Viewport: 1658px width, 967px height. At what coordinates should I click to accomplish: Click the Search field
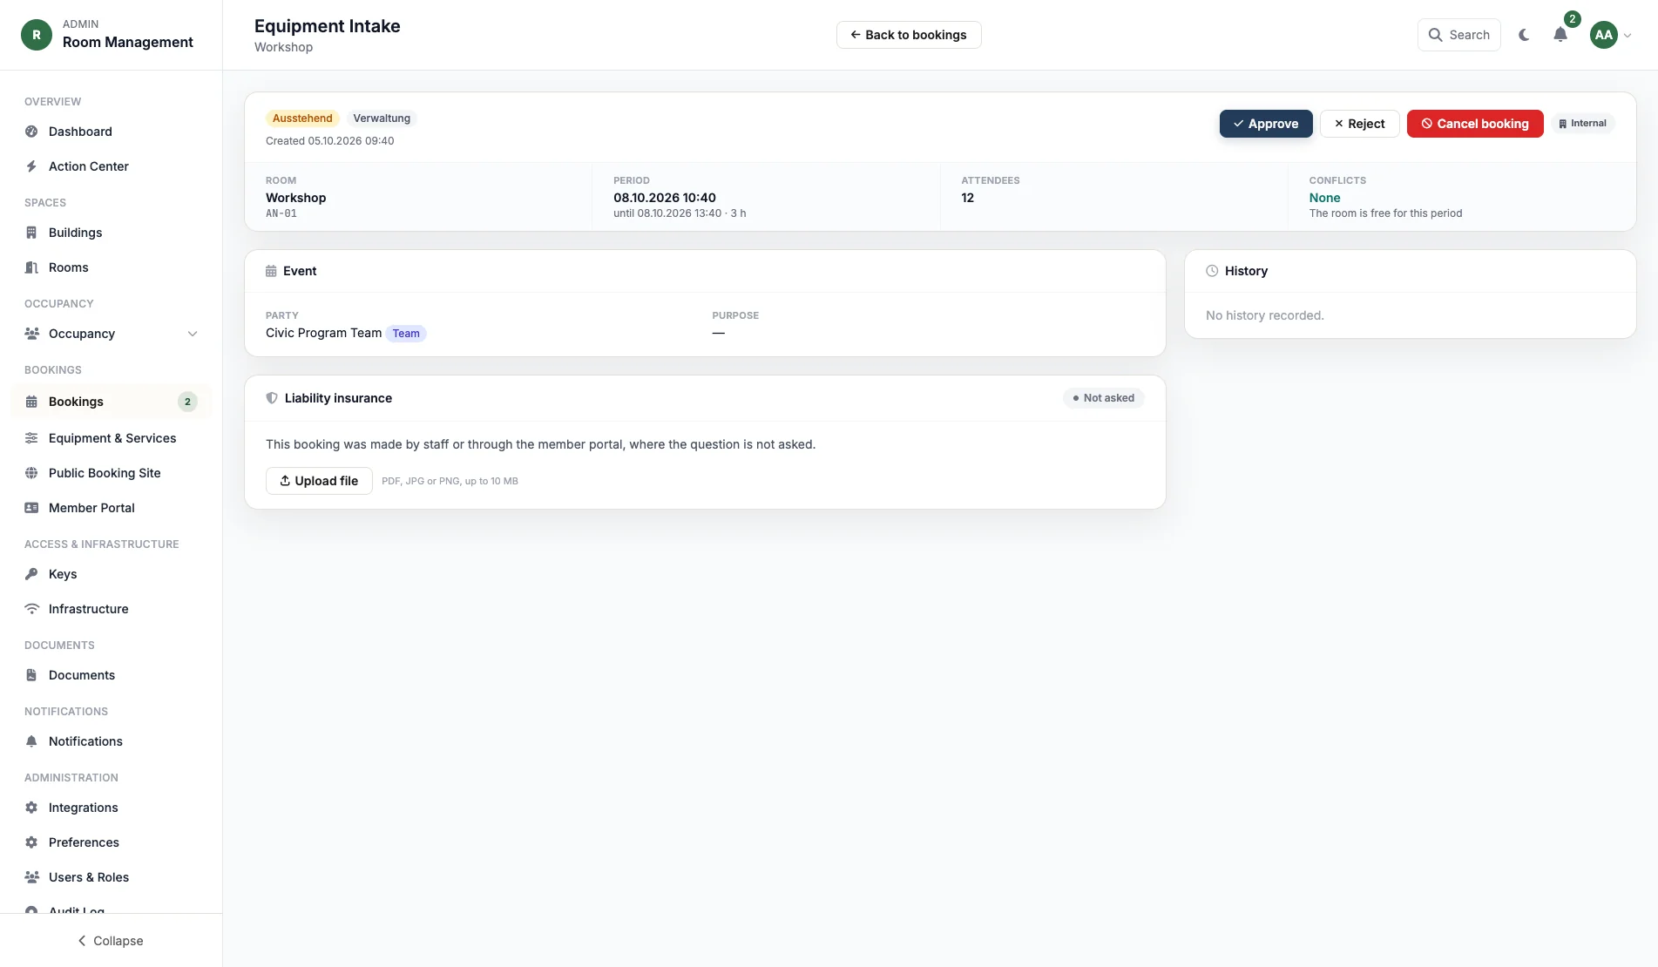[1459, 35]
